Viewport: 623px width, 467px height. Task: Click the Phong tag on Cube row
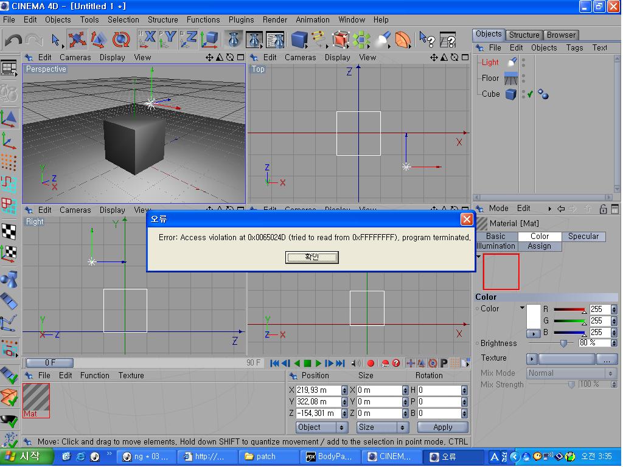(x=543, y=94)
